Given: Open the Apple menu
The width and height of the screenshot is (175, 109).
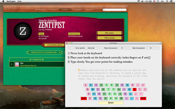Looking at the screenshot, I should 3,1.
